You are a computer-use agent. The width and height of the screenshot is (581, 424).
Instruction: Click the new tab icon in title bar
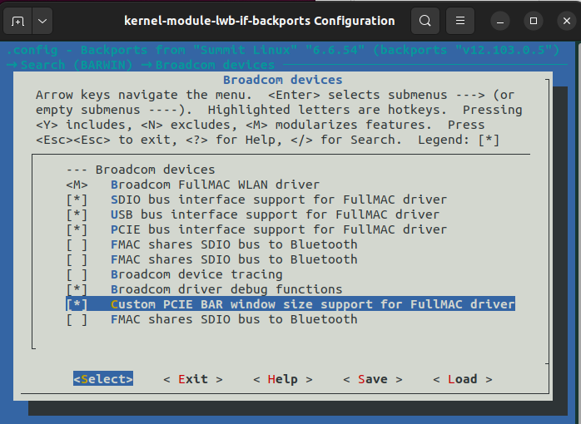click(18, 20)
